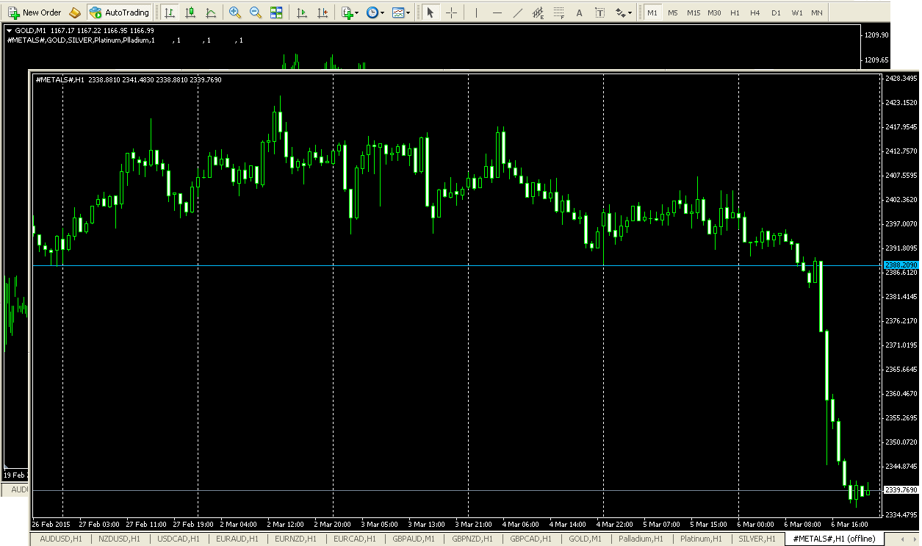Open the EURNZD,H1 chart tab

[295, 539]
